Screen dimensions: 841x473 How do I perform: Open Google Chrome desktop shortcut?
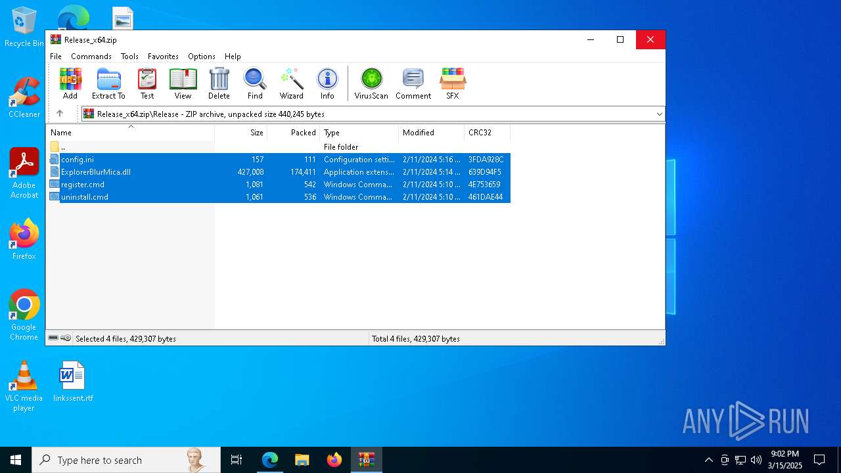click(x=24, y=315)
